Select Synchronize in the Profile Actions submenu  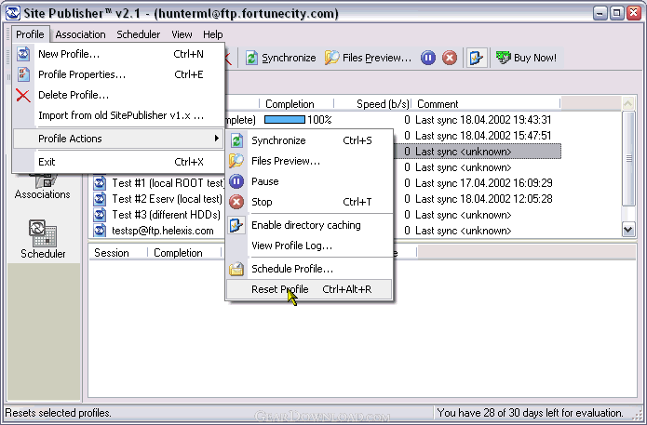[x=309, y=140]
